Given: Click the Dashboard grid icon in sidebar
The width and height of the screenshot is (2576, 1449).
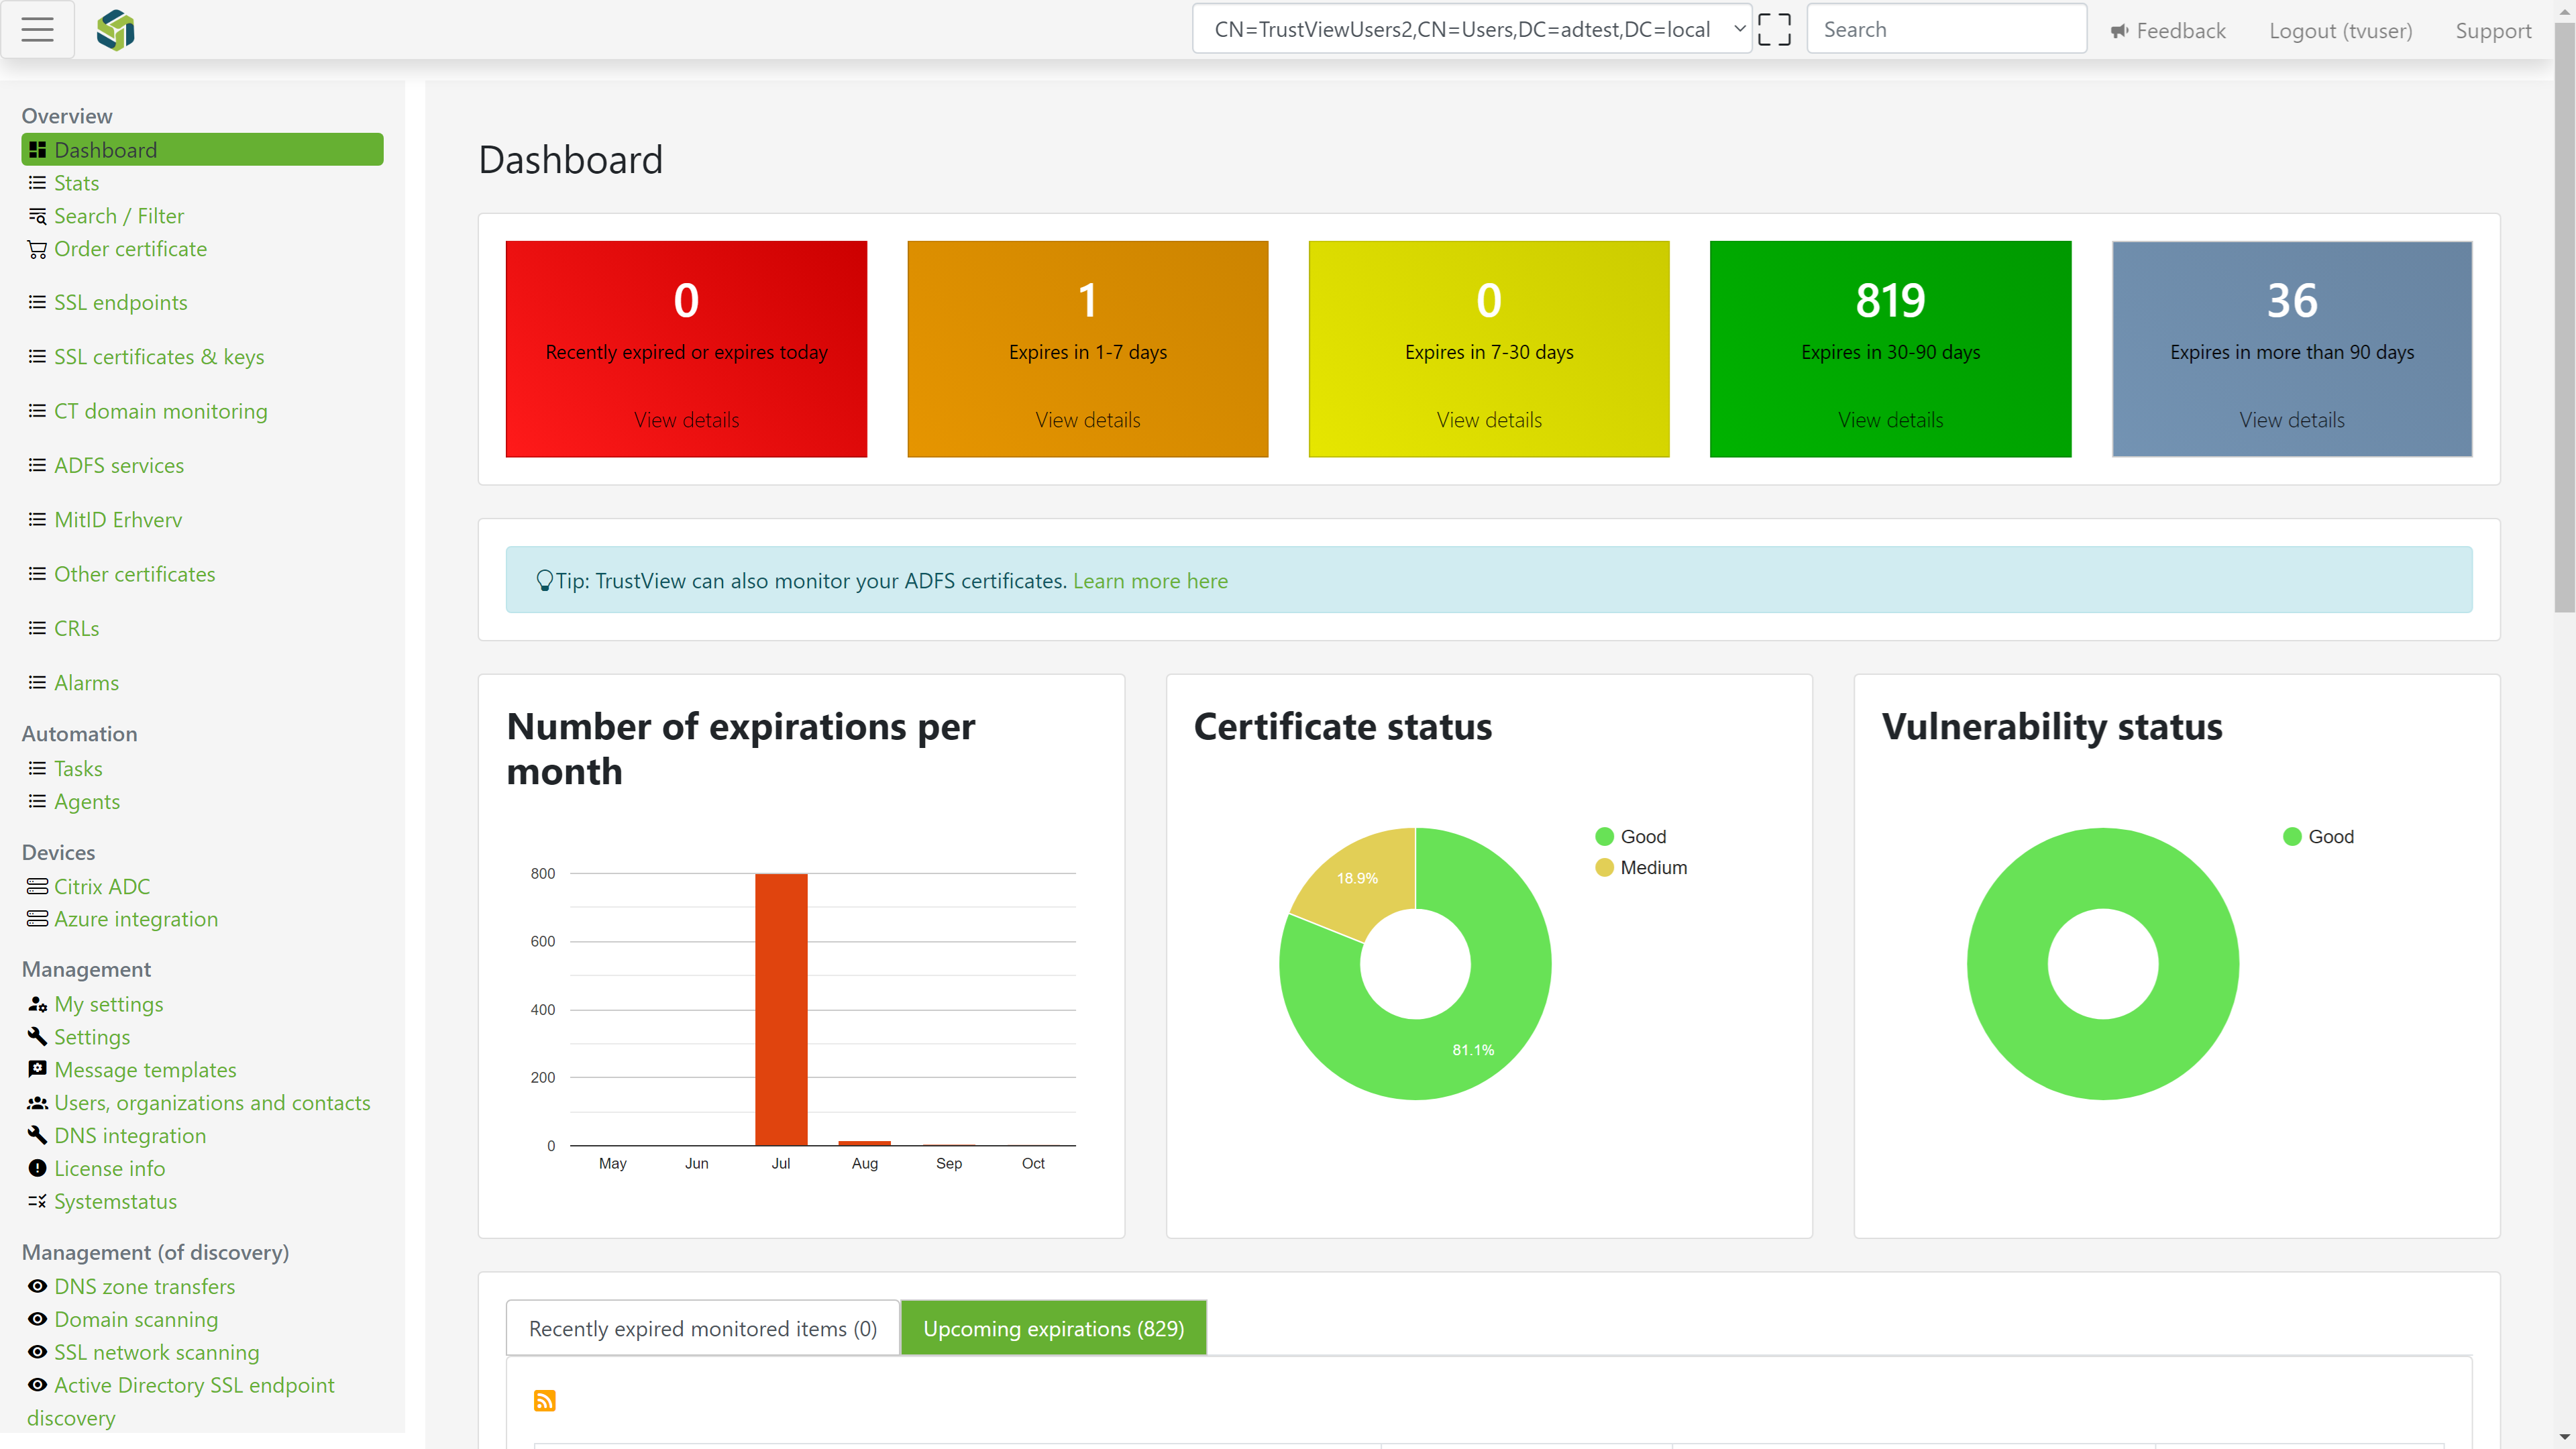Looking at the screenshot, I should point(38,150).
